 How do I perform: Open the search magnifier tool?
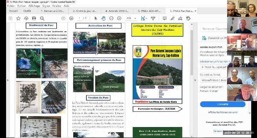tap(42, 18)
